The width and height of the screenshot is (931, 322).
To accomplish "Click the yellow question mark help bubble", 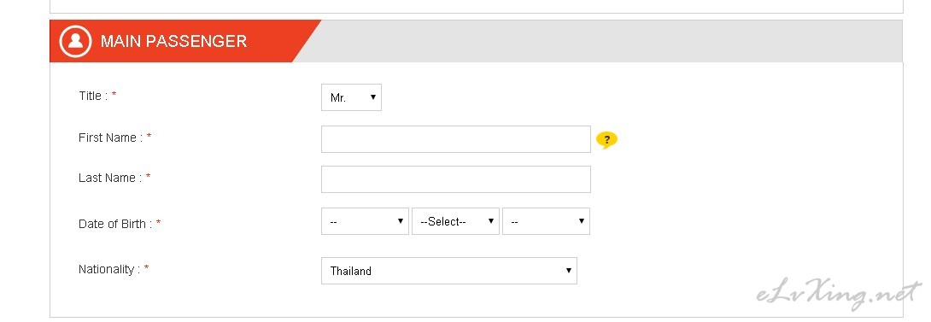I will (x=606, y=140).
